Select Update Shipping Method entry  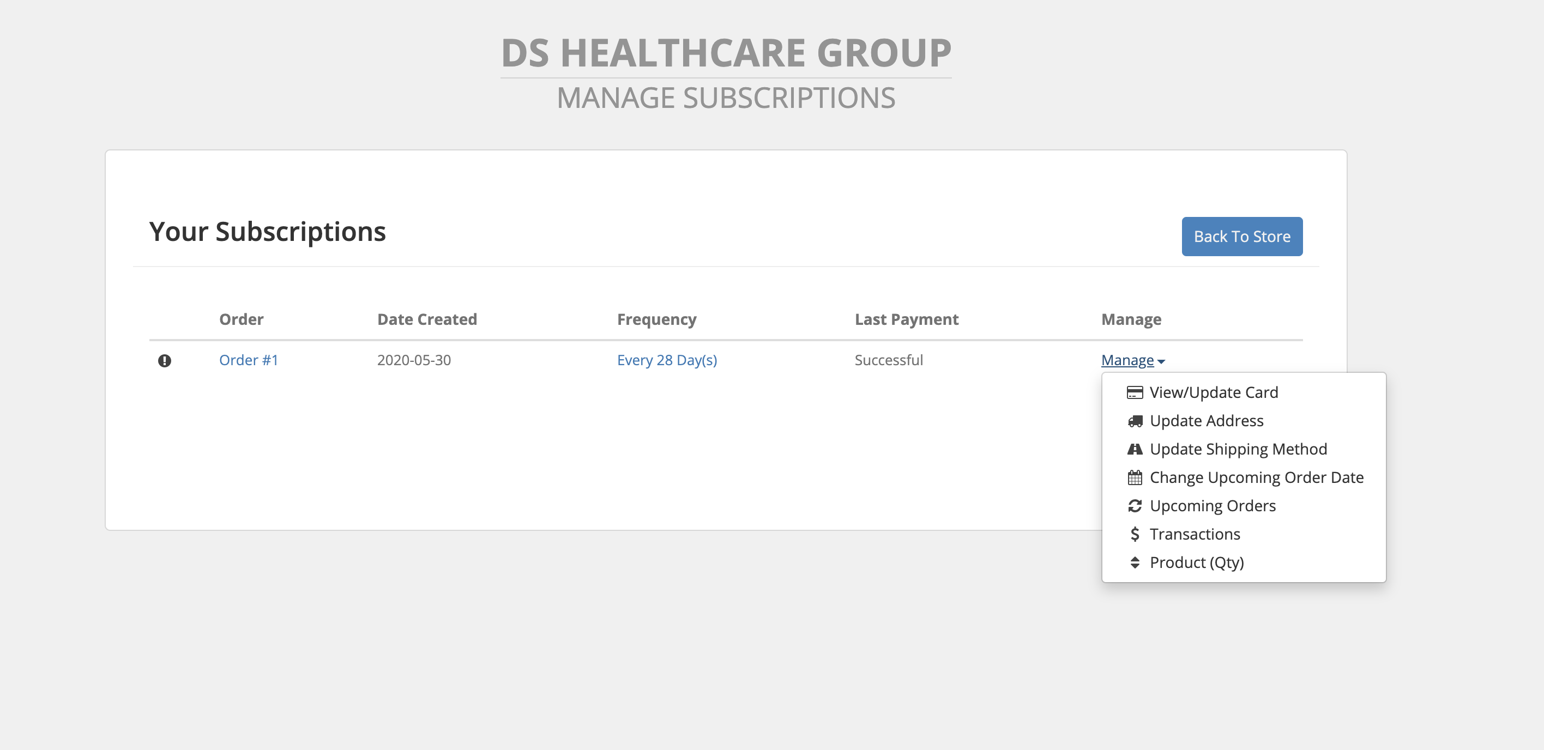[1238, 449]
